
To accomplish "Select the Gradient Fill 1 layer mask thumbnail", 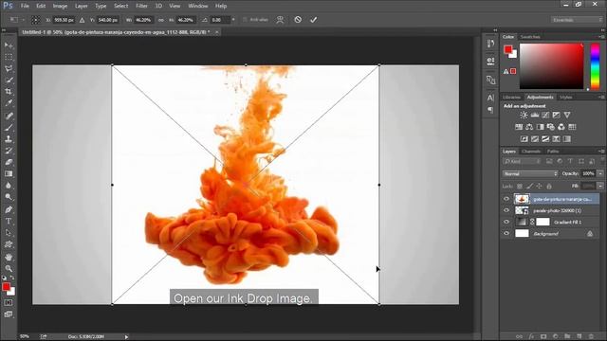I will tap(543, 222).
